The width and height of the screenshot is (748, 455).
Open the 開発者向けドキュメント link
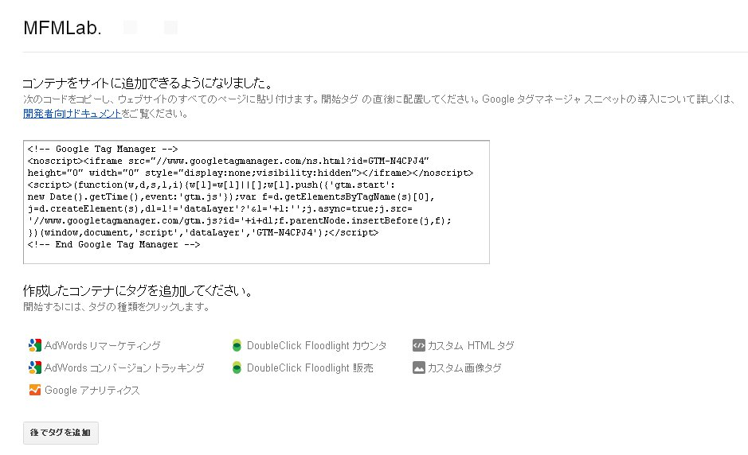pyautogui.click(x=72, y=114)
